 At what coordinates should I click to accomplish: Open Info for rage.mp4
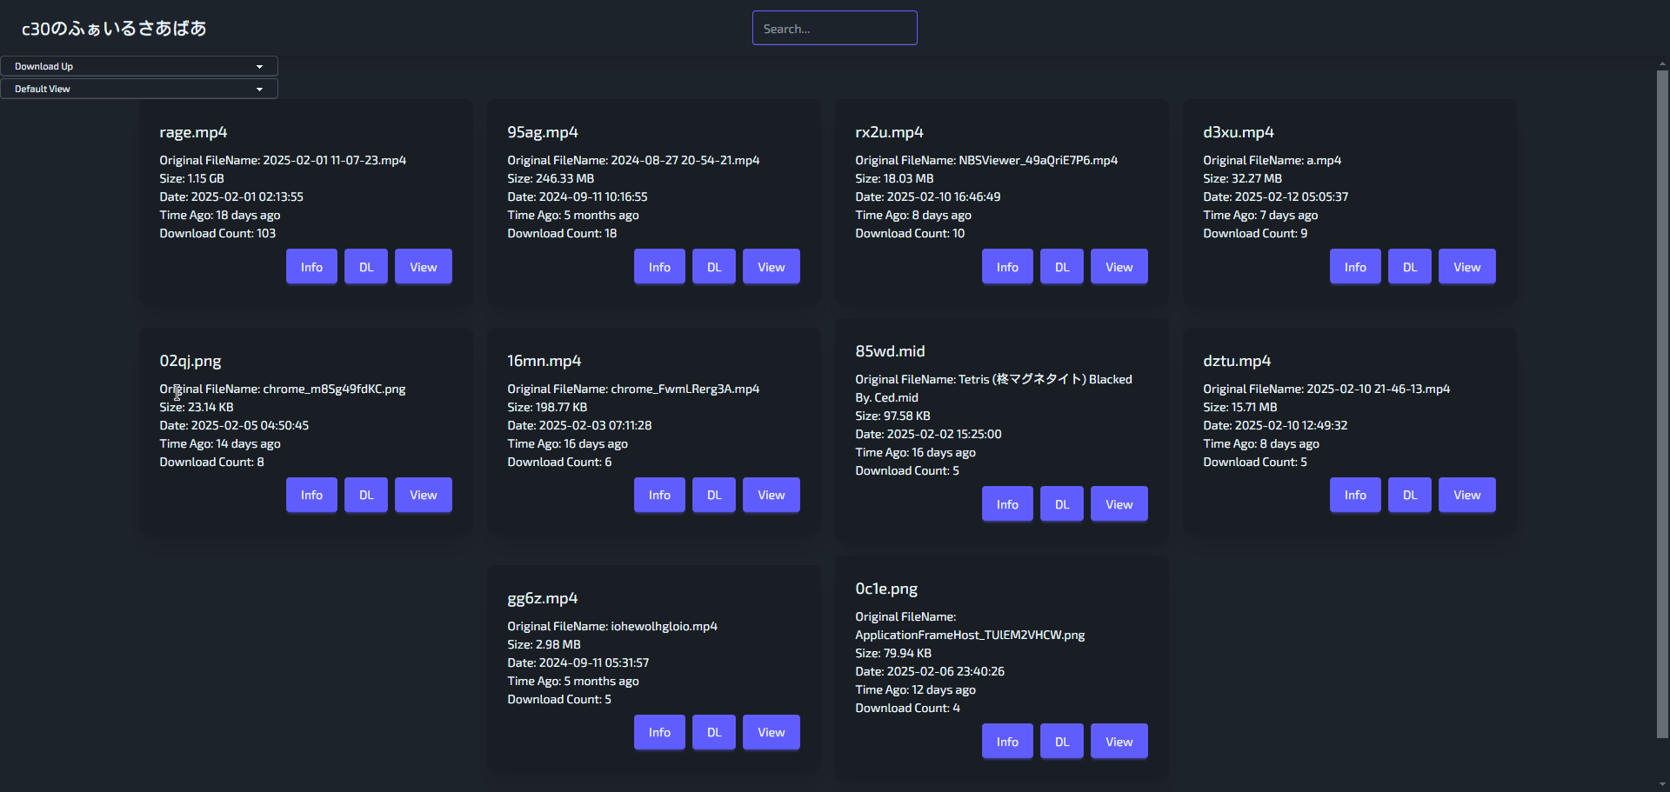pyautogui.click(x=311, y=267)
